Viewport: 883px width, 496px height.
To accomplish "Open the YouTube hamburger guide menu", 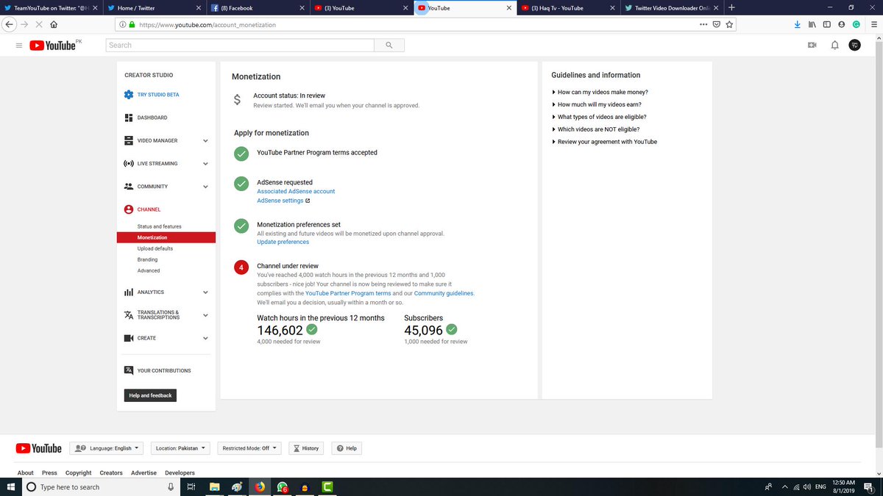I will coord(18,46).
